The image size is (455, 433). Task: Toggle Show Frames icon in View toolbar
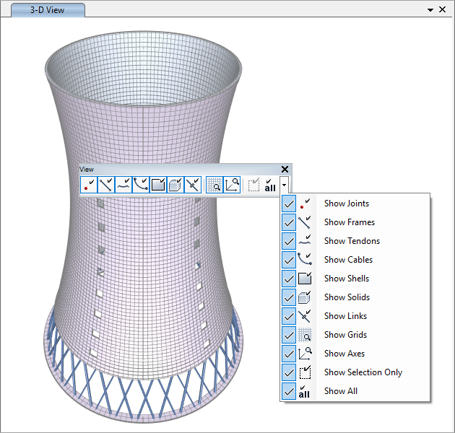pyautogui.click(x=106, y=185)
